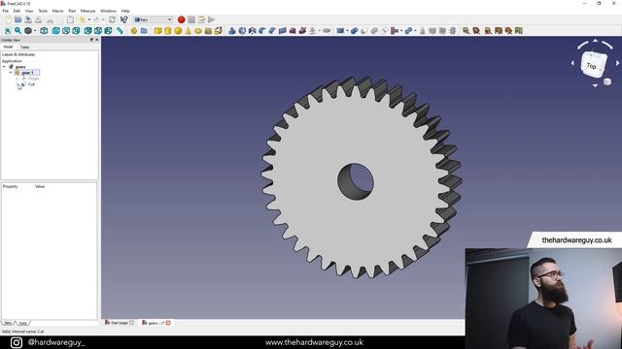Click the Boolean union icon
Image resolution: width=622 pixels, height=349 pixels.
pos(373,30)
